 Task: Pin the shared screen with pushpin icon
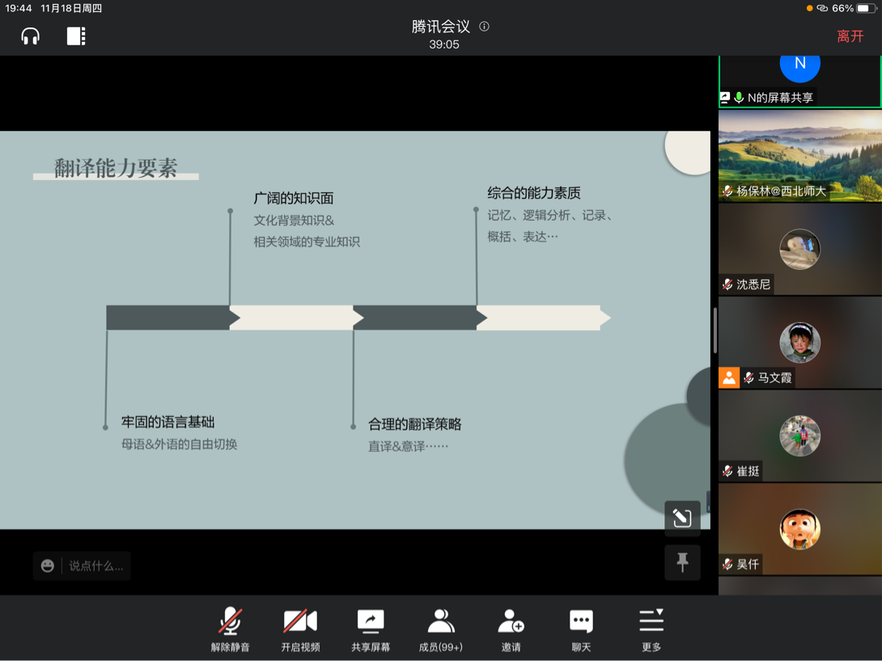[x=682, y=562]
